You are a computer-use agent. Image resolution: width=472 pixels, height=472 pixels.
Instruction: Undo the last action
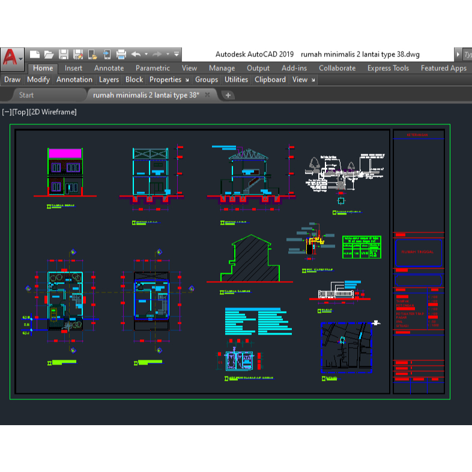pyautogui.click(x=136, y=54)
